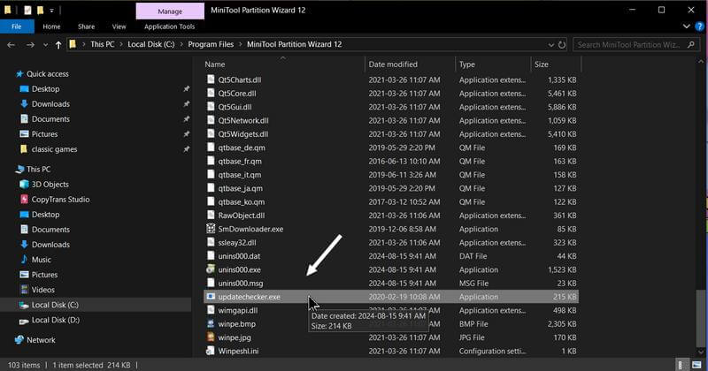Select SmDownloader.exe file icon
The width and height of the screenshot is (708, 371).
coord(211,229)
